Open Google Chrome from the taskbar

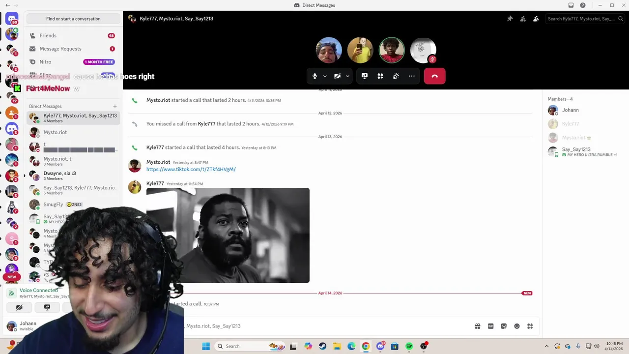click(366, 346)
